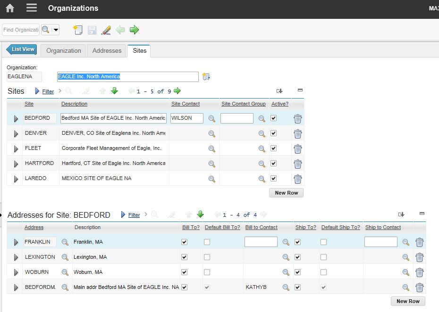Expand the HARTFORD site row details

pos(16,164)
